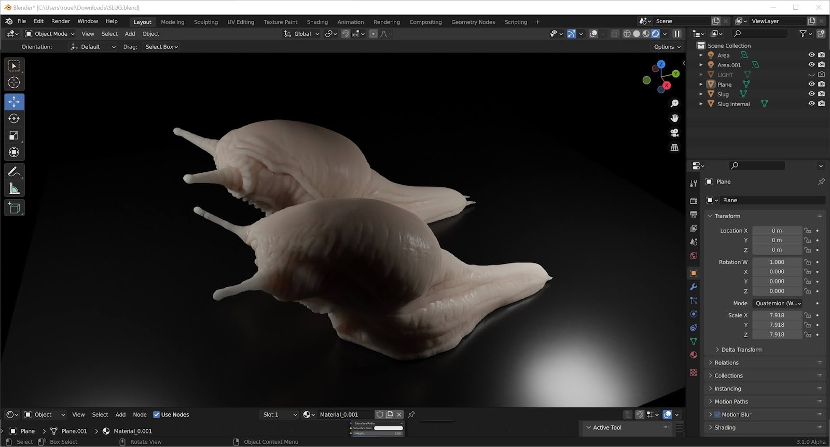Click the Location X value field
The width and height of the screenshot is (830, 447).
[777, 231]
